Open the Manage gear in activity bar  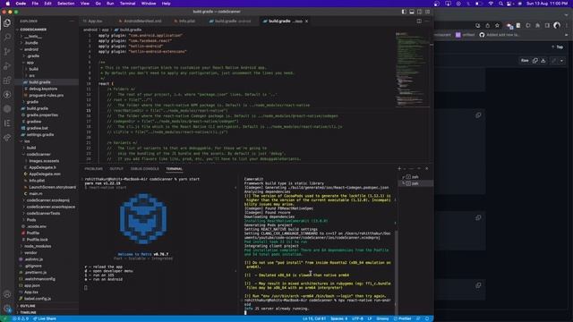(x=7, y=309)
